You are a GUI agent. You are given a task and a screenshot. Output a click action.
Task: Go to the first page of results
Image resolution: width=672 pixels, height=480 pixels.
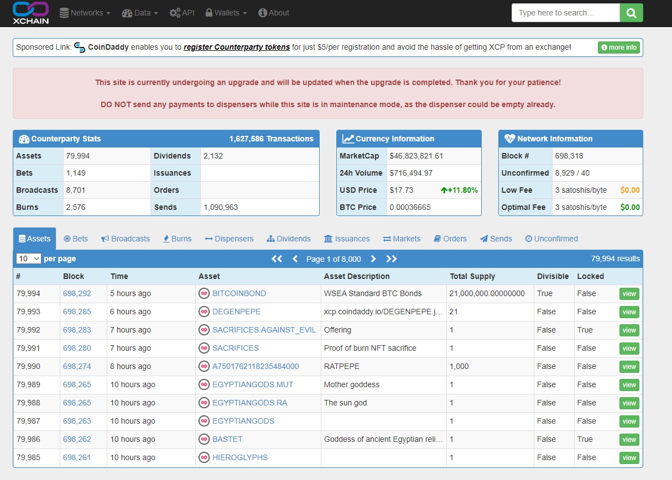(277, 259)
